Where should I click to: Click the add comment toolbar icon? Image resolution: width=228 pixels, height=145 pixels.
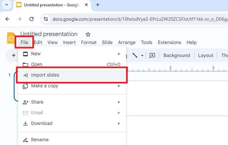(152, 55)
